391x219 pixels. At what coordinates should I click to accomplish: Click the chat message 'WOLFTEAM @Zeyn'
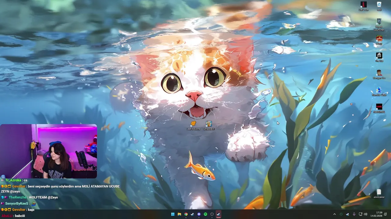[43, 197]
